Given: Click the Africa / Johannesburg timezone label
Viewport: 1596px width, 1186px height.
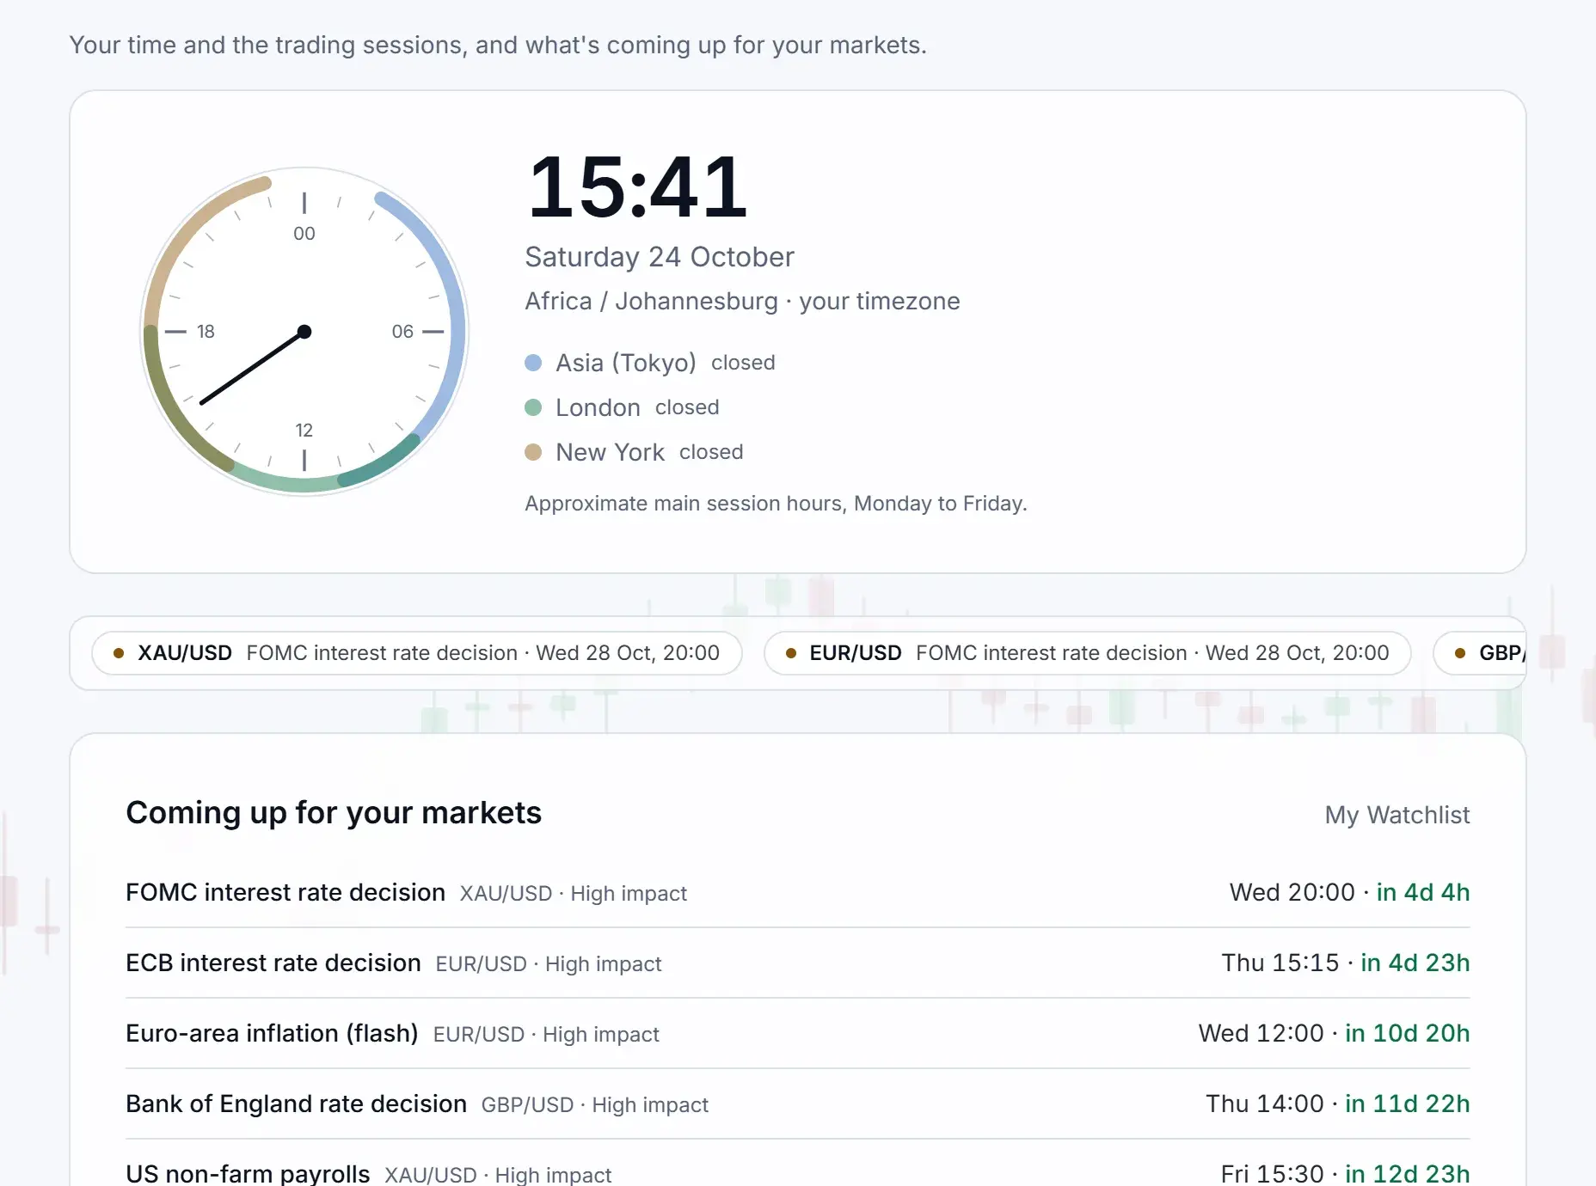Looking at the screenshot, I should click(x=742, y=302).
